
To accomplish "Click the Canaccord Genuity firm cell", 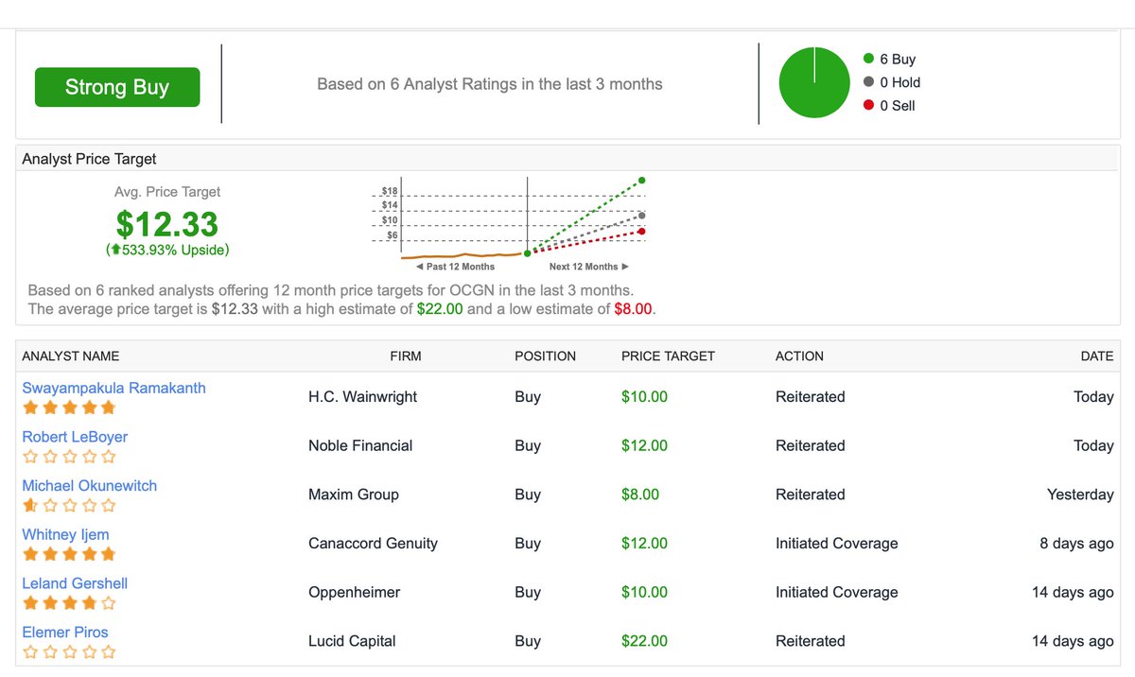I will point(373,544).
